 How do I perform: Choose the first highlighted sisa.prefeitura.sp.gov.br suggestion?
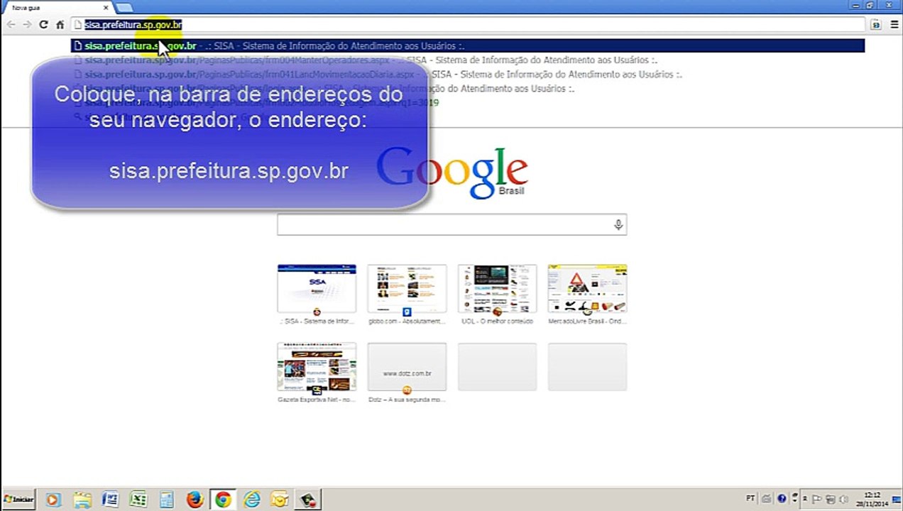click(x=469, y=46)
